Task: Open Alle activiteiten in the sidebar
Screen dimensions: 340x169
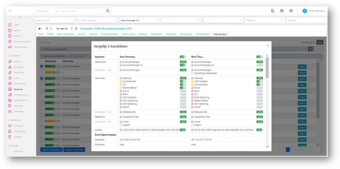Action: click(20, 47)
